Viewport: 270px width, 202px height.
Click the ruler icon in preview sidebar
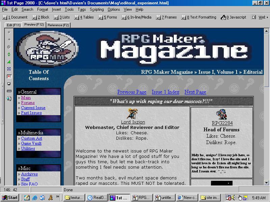tap(9, 91)
